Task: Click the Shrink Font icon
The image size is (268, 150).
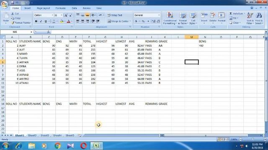Action: click(70, 15)
